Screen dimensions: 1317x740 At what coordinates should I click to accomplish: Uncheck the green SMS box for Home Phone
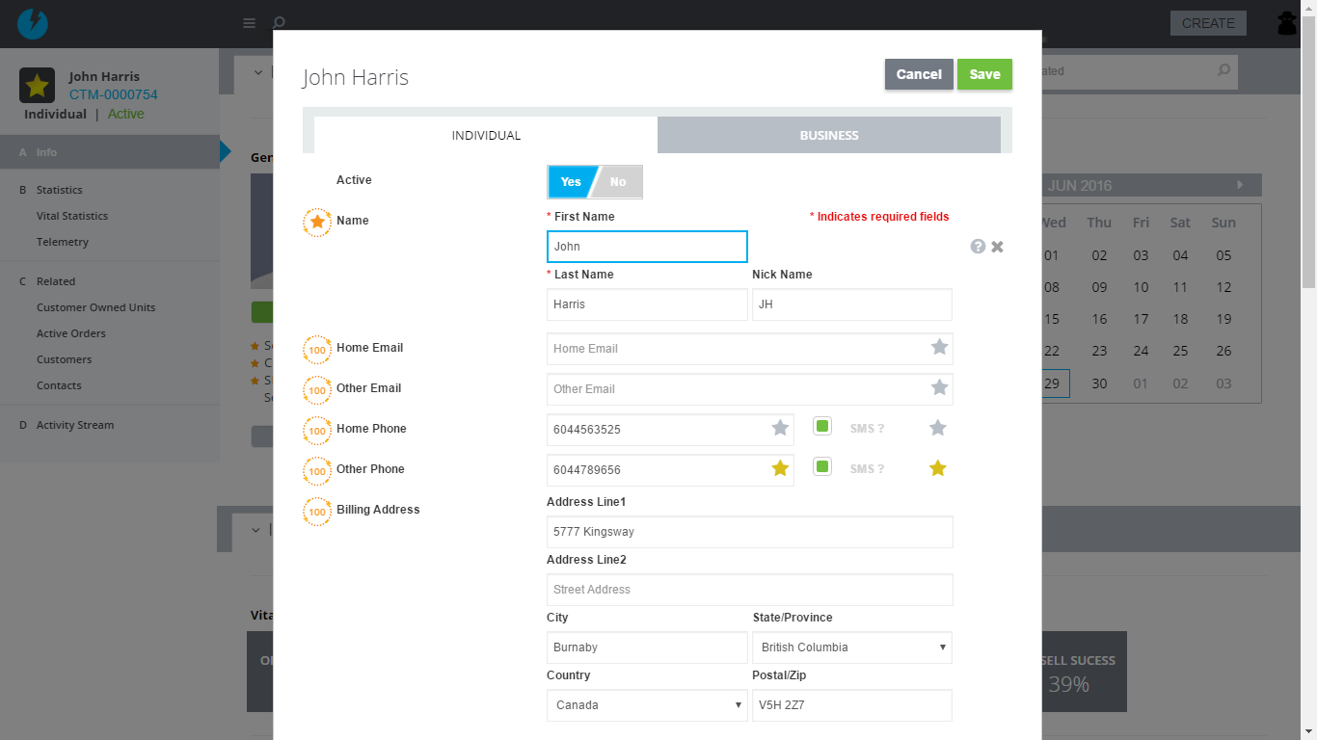822,426
